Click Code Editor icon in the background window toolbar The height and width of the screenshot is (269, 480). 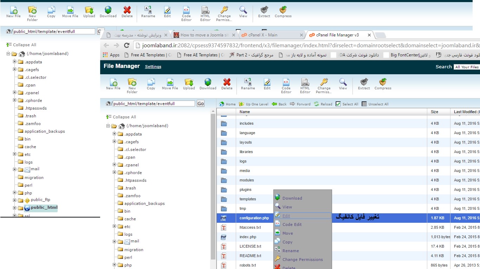[186, 10]
